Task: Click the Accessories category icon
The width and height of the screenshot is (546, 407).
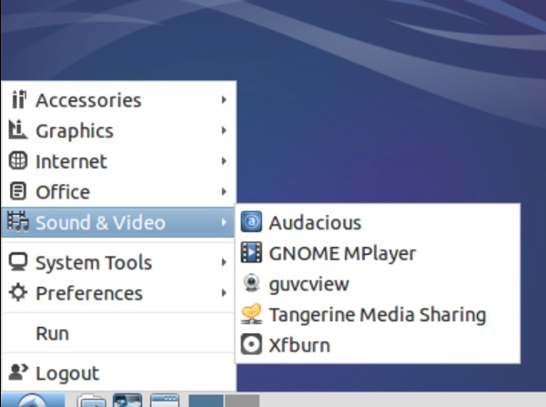Action: [x=18, y=99]
